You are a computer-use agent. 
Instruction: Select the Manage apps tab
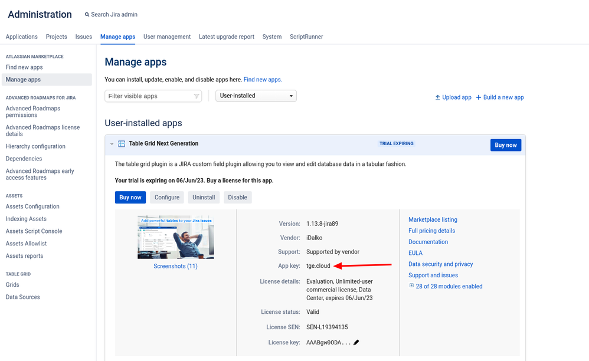tap(117, 37)
